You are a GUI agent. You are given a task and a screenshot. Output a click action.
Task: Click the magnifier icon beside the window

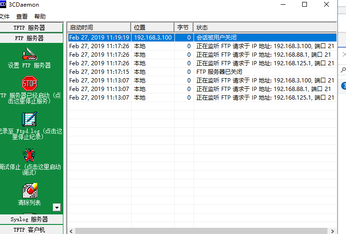(x=343, y=70)
